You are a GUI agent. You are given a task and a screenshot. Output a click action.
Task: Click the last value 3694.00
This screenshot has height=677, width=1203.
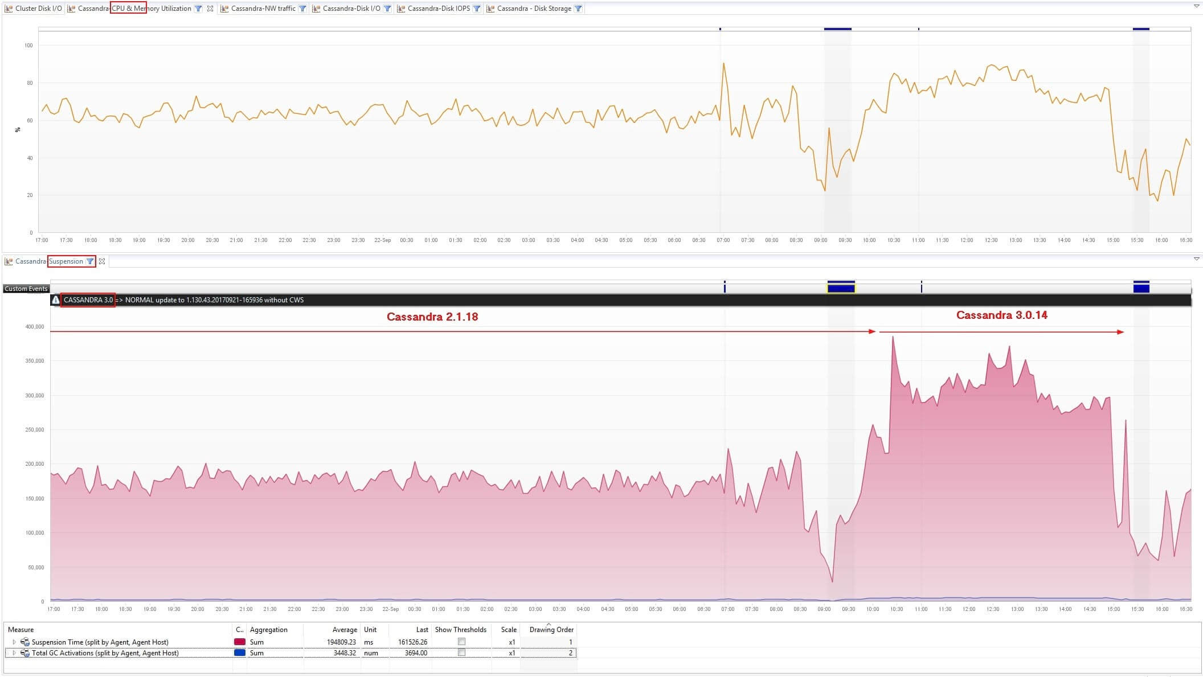416,653
